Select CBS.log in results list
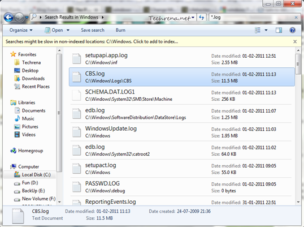 181,77
